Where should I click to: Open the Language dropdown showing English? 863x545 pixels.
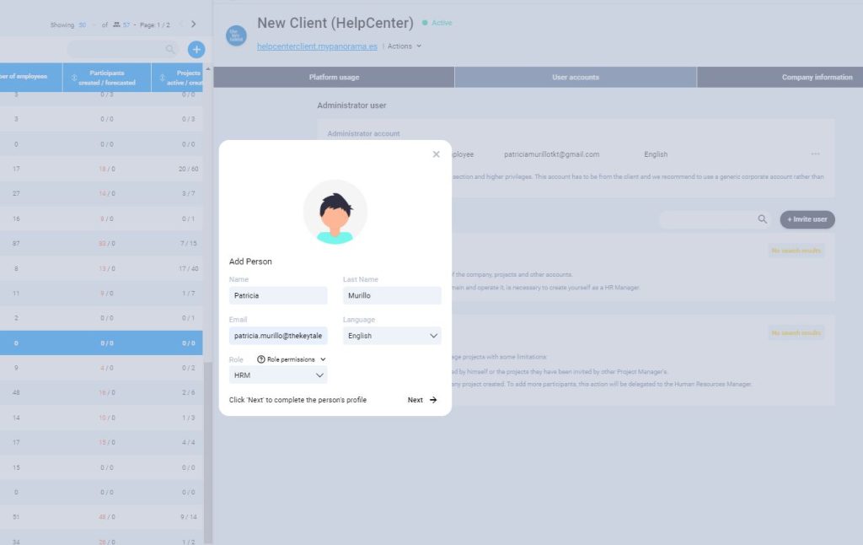point(392,336)
